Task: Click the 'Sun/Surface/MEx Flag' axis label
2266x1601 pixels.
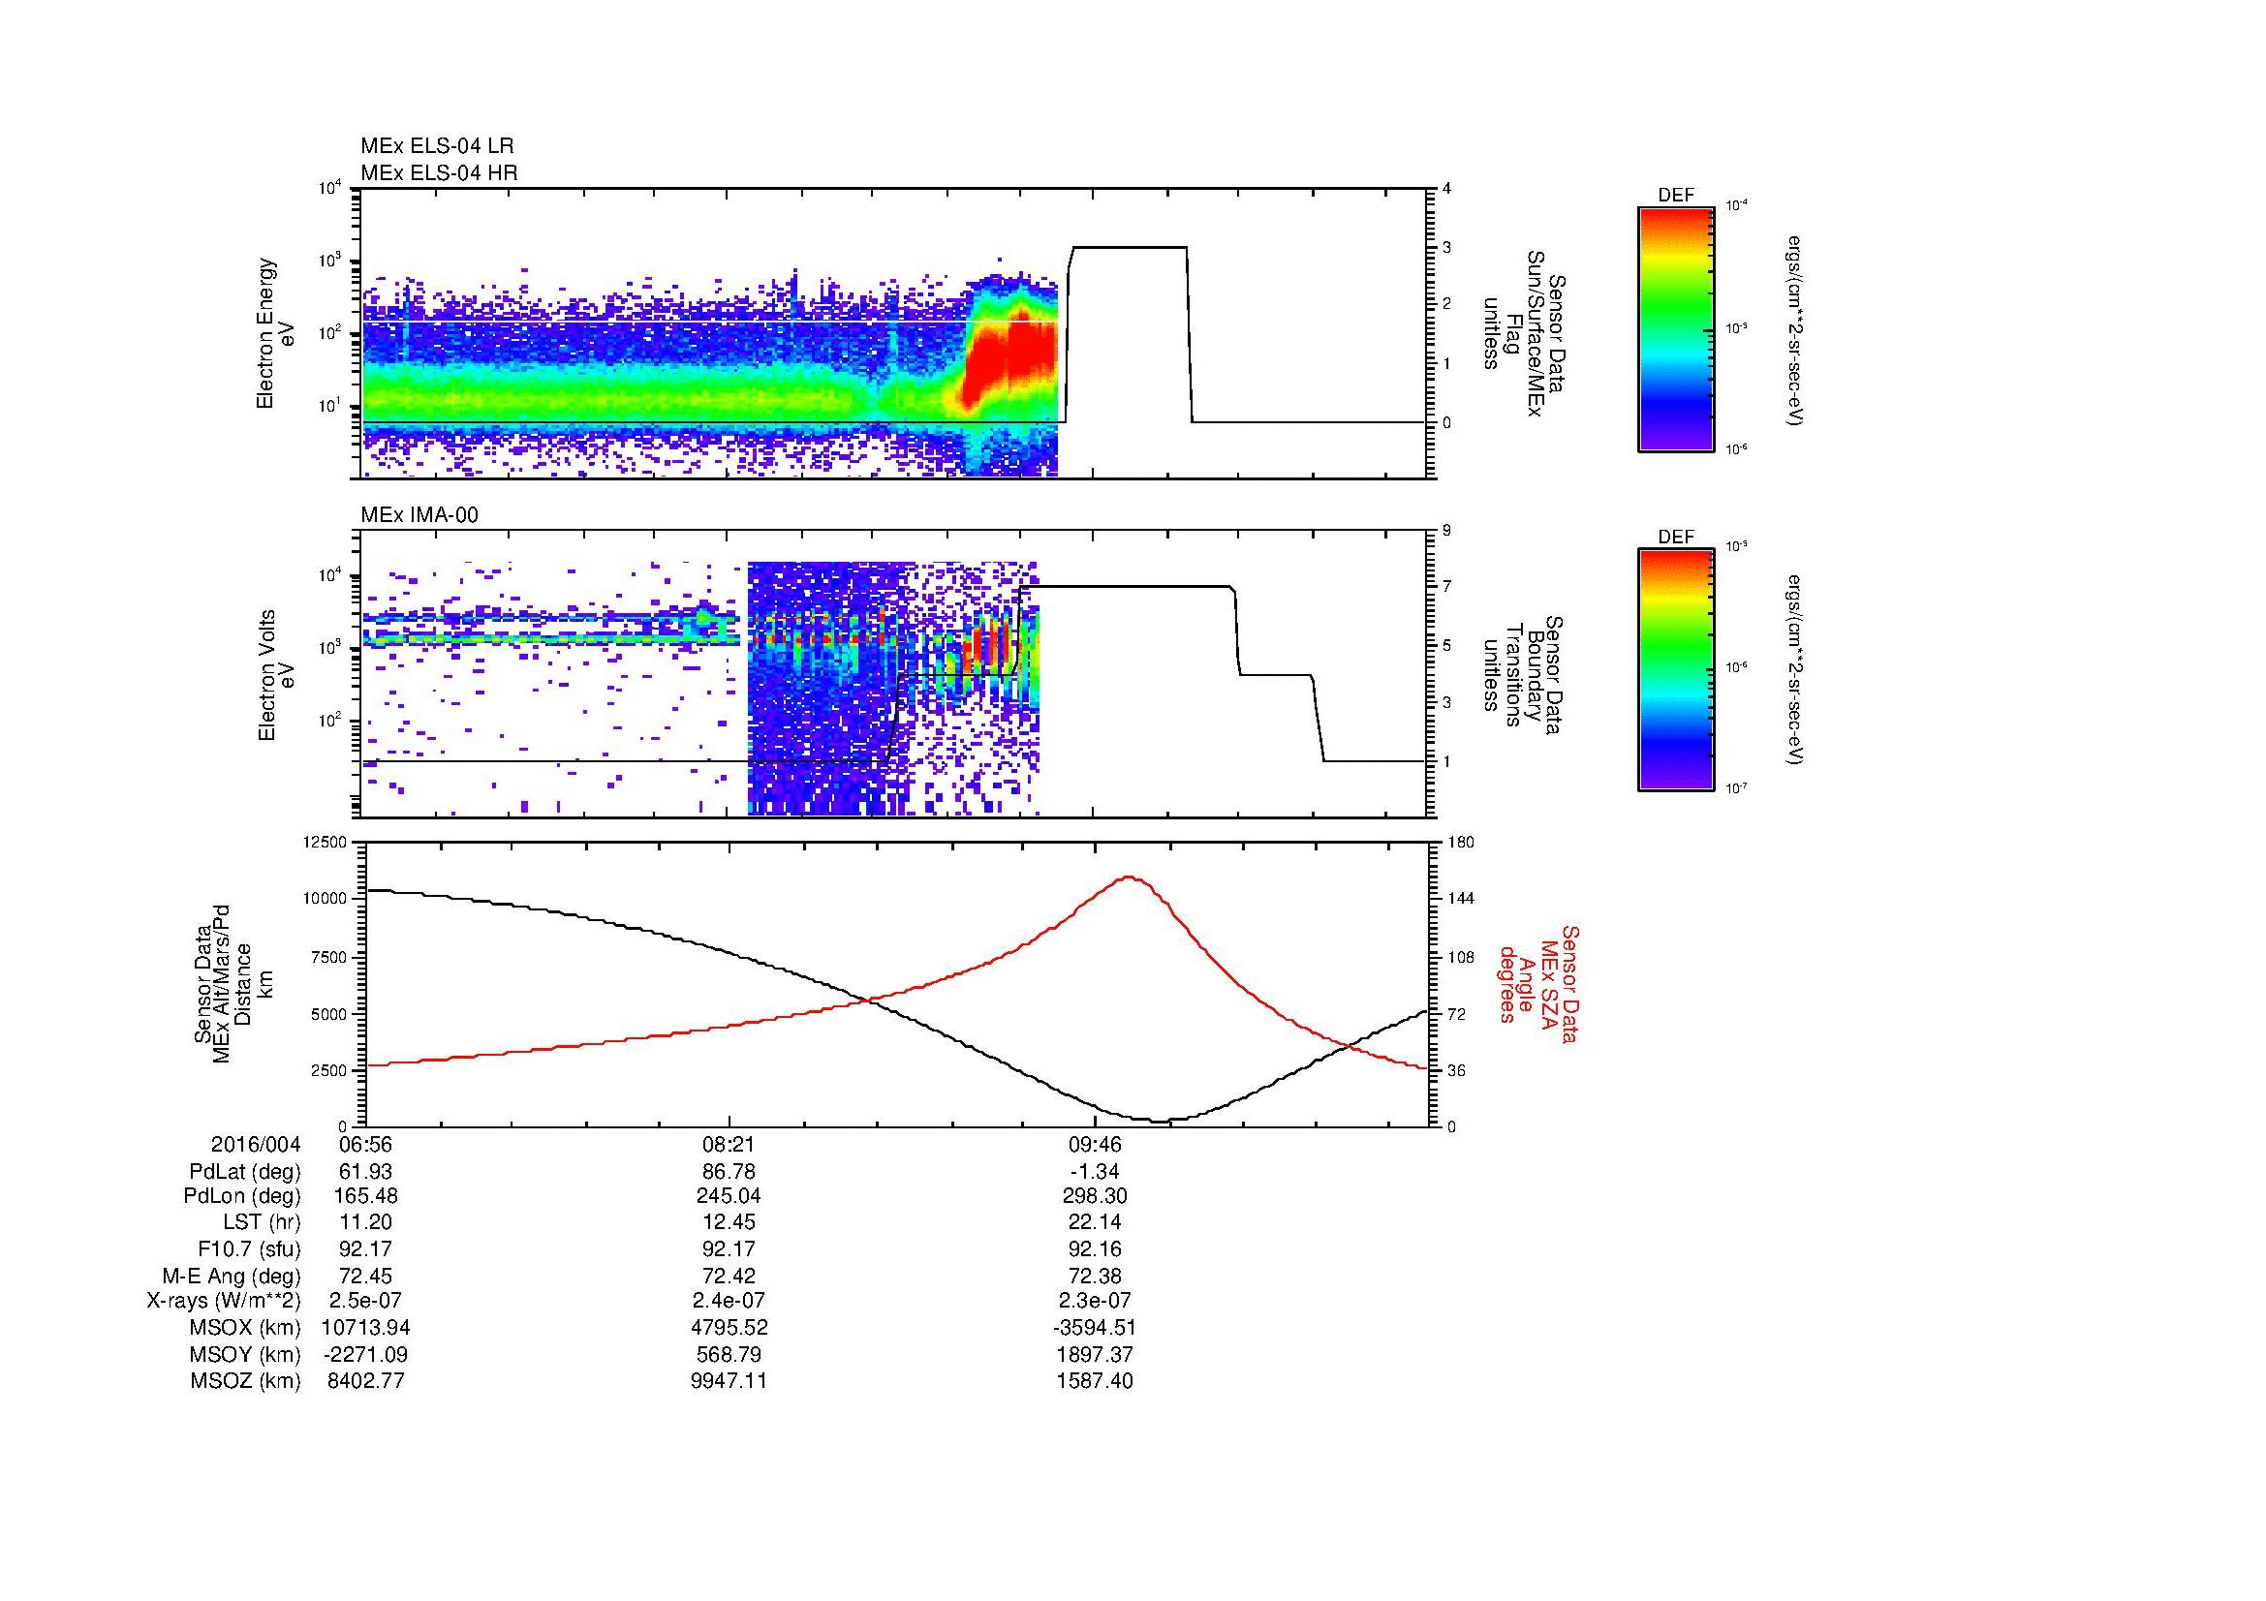Action: 1527,332
